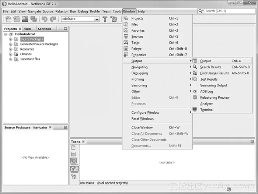Click the Refactoring Preview gear icon
Viewport: 258px width, 194px height.
(195, 98)
